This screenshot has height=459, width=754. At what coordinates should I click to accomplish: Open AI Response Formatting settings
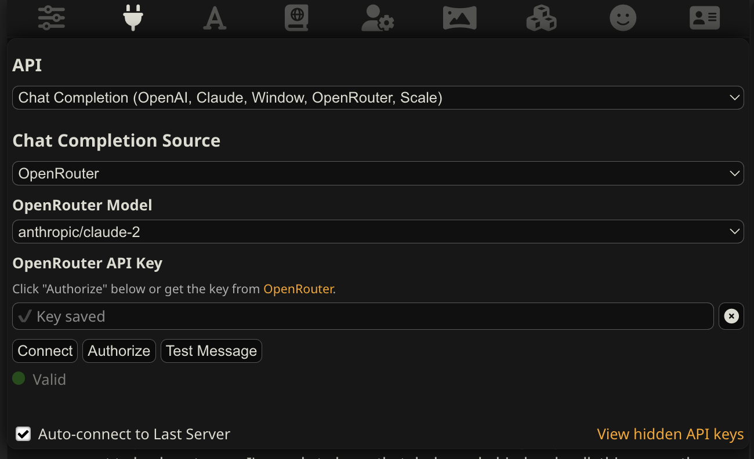click(x=215, y=18)
